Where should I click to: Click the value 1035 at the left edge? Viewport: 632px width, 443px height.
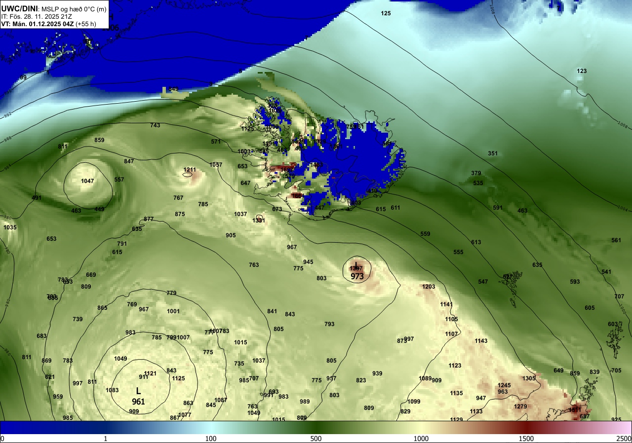[x=10, y=227]
